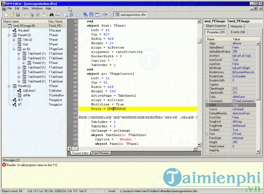
Task: Open the Data menu
Action: 25,8
